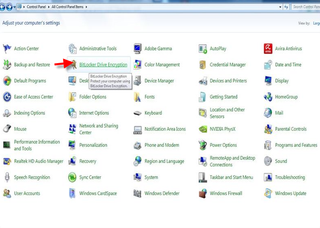Open the recent pages dropdown arrow
This screenshot has width=320, height=228.
click(15, 7)
